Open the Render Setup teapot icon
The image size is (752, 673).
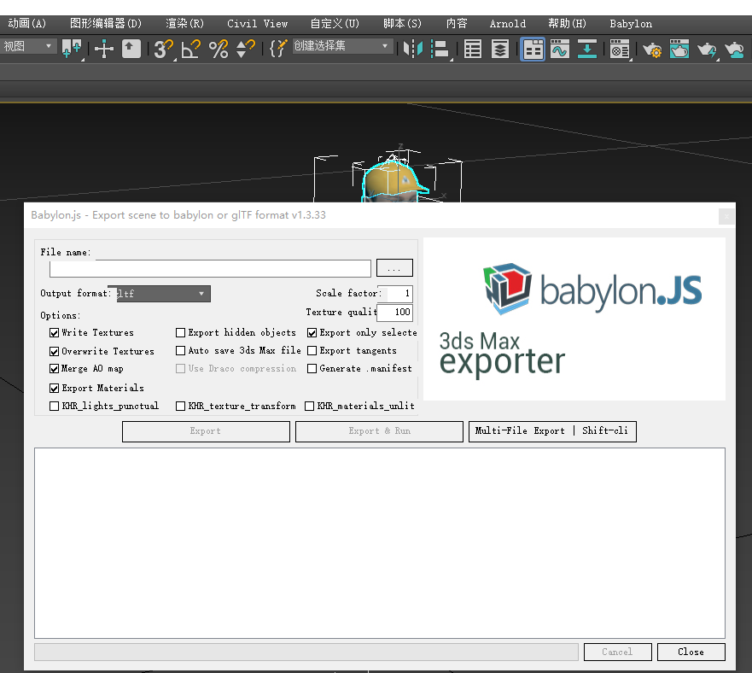[x=652, y=49]
